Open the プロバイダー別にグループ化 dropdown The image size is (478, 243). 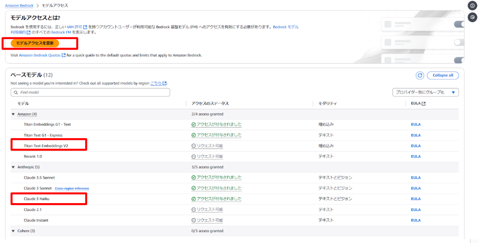tap(426, 92)
